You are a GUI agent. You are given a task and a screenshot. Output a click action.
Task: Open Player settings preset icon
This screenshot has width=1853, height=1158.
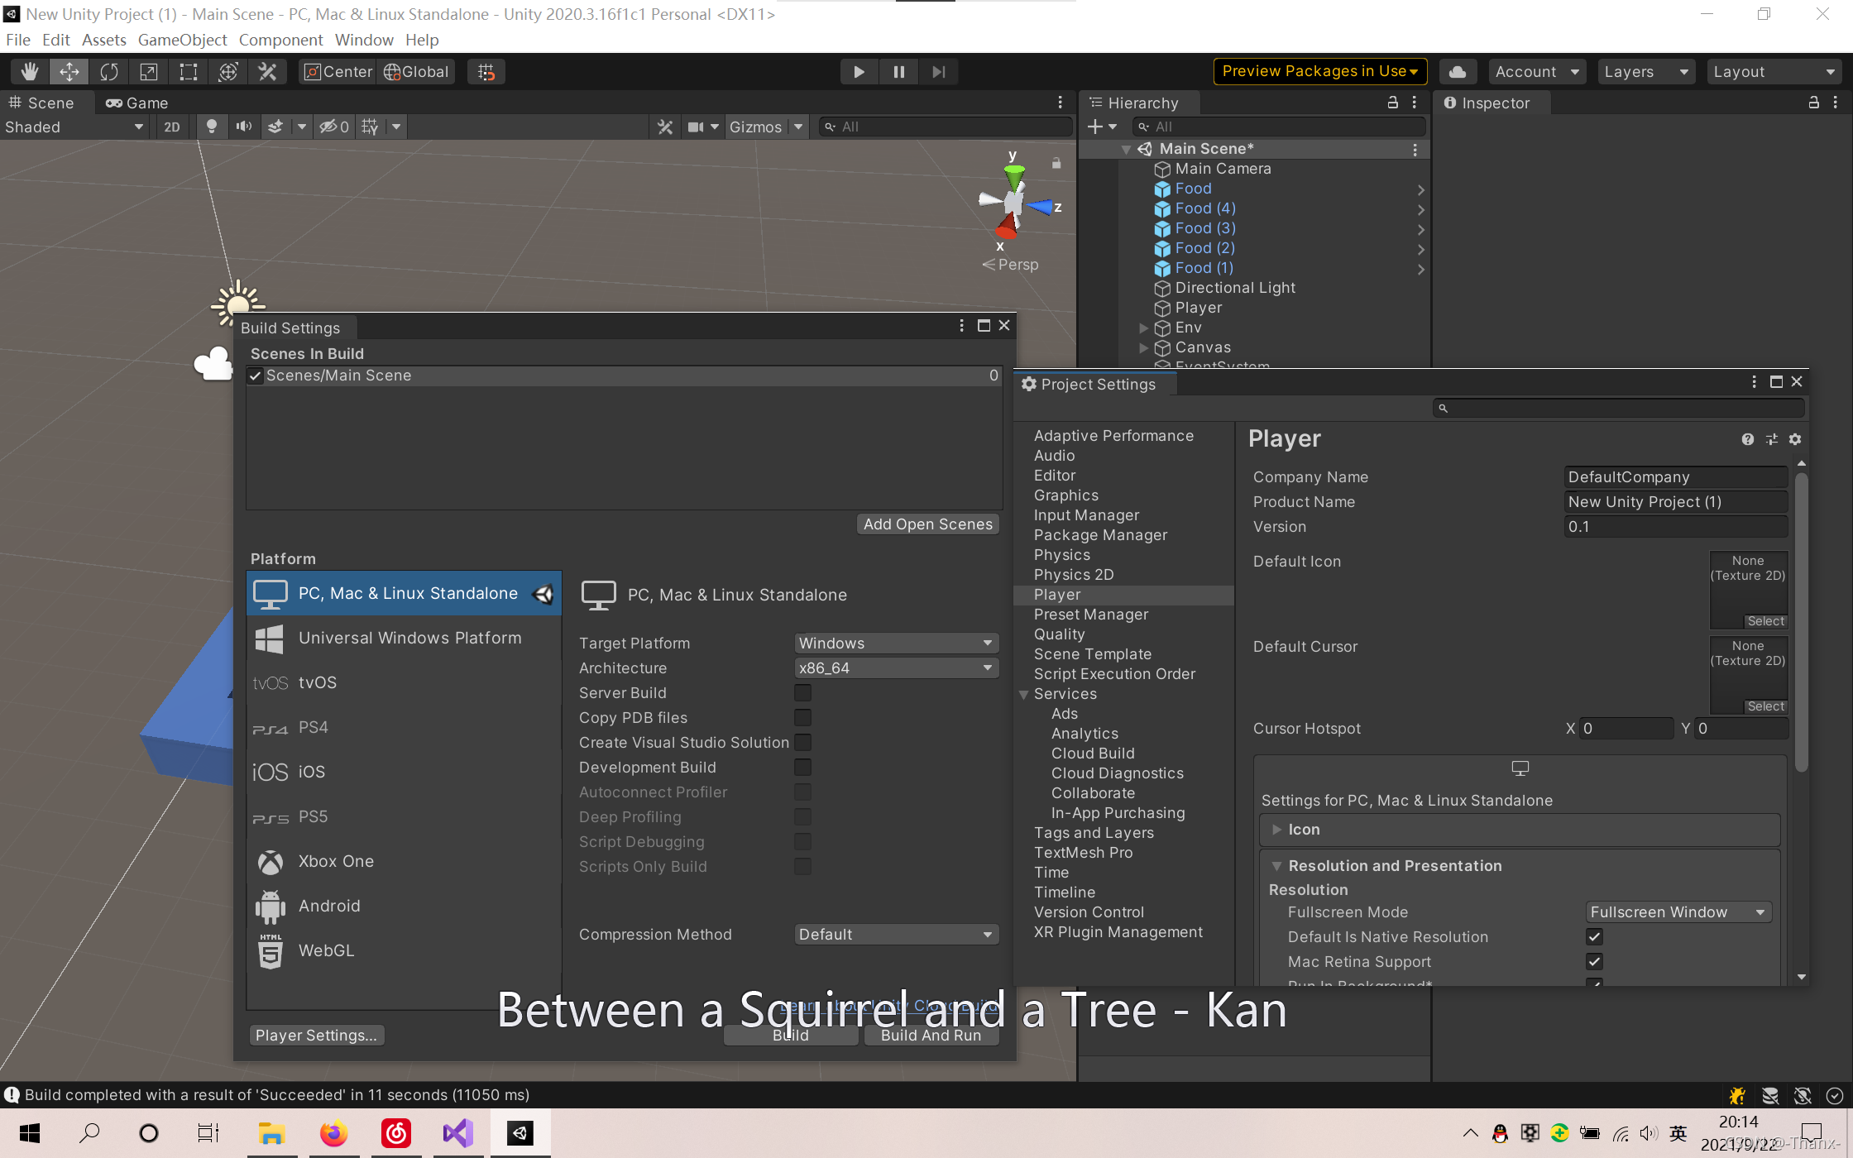1771,439
